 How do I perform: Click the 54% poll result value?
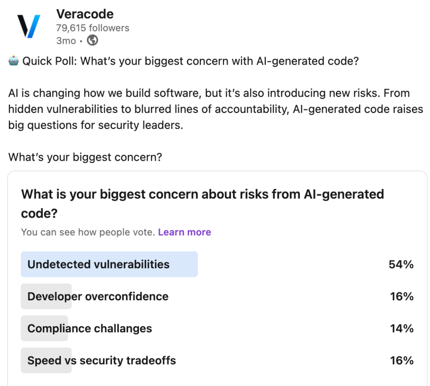pos(401,265)
